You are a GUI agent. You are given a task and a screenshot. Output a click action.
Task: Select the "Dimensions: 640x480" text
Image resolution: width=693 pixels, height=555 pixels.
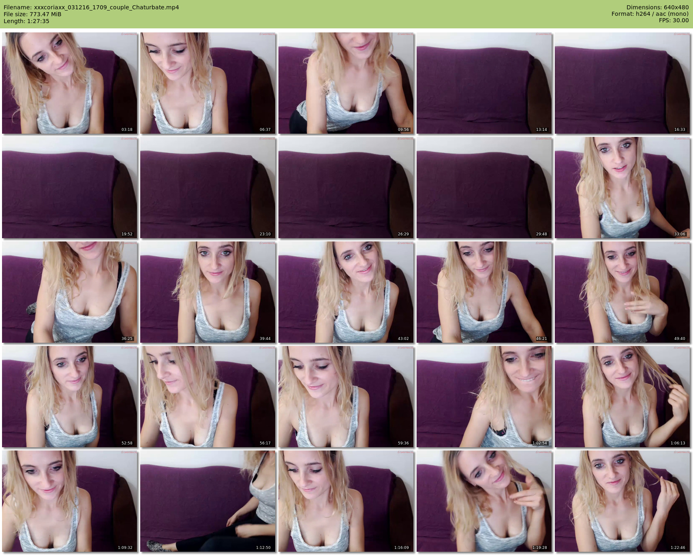point(657,7)
